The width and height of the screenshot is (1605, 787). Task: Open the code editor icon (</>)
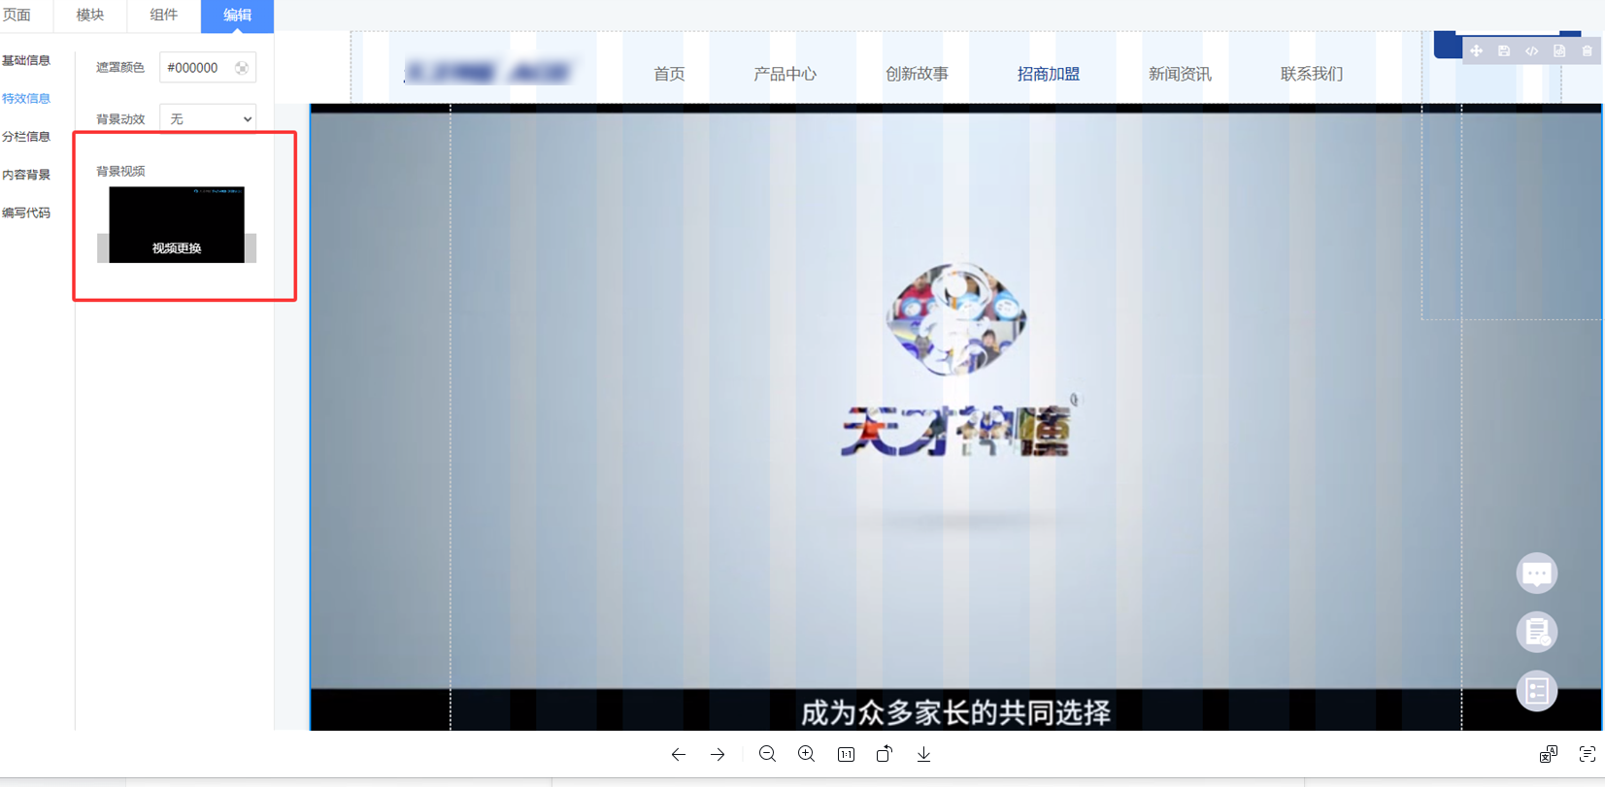tap(1531, 51)
